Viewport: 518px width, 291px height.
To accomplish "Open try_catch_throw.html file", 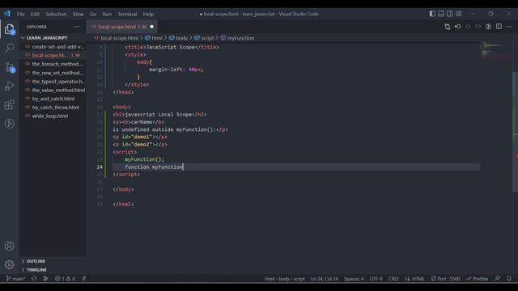I will coord(53,108).
